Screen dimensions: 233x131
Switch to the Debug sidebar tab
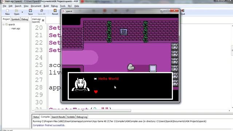coord(24,19)
